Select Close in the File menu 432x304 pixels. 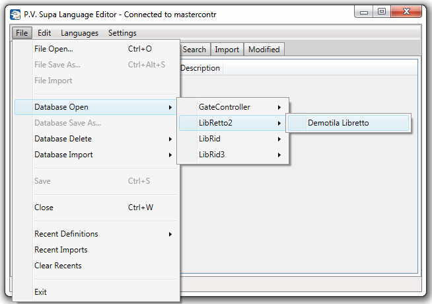click(44, 208)
